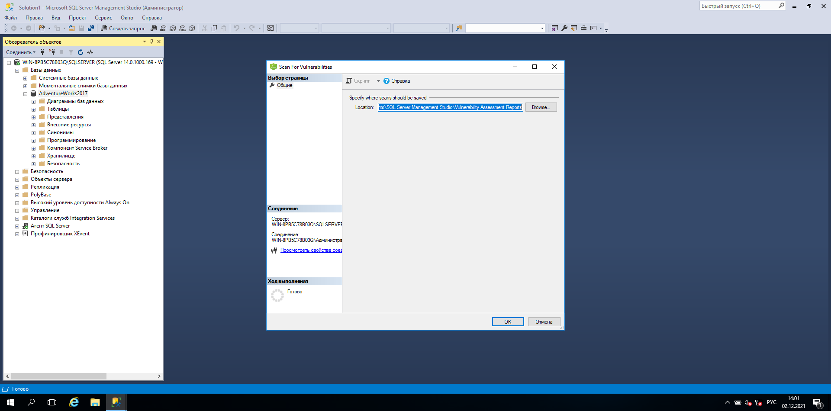Select Компонент Service Broker folder
This screenshot has height=411, width=831.
coord(77,148)
